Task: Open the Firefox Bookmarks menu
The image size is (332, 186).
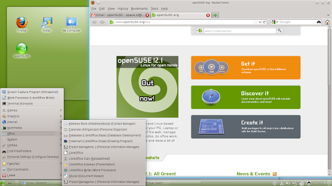Action: tap(139, 9)
